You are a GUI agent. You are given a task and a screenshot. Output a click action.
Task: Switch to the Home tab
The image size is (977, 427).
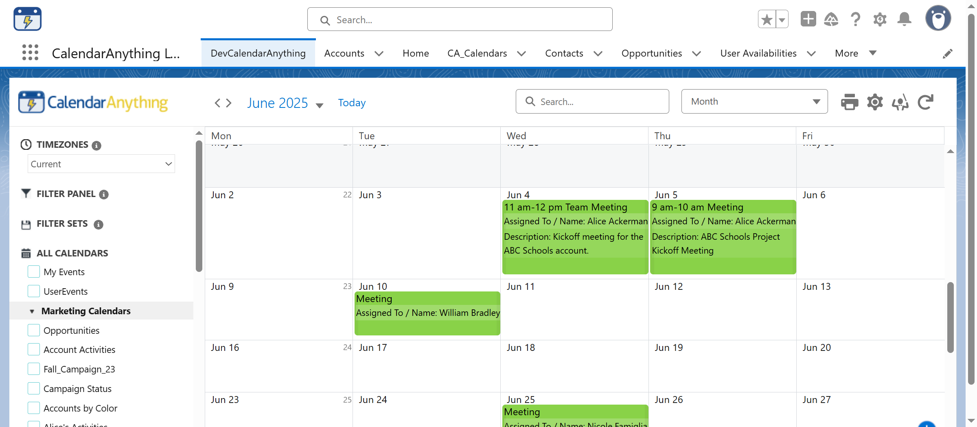point(416,53)
